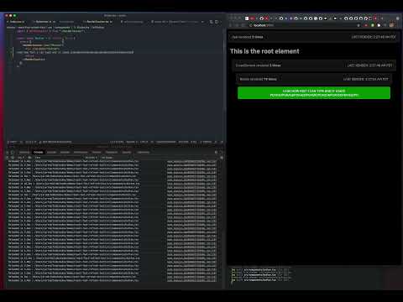This screenshot has width=403, height=302.
Task: Open the JavaScript context dropdown in console
Action: pos(21,158)
